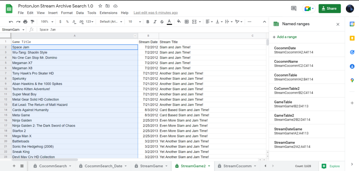Click the green Share button
This screenshot has height=171, width=359.
(330, 8)
